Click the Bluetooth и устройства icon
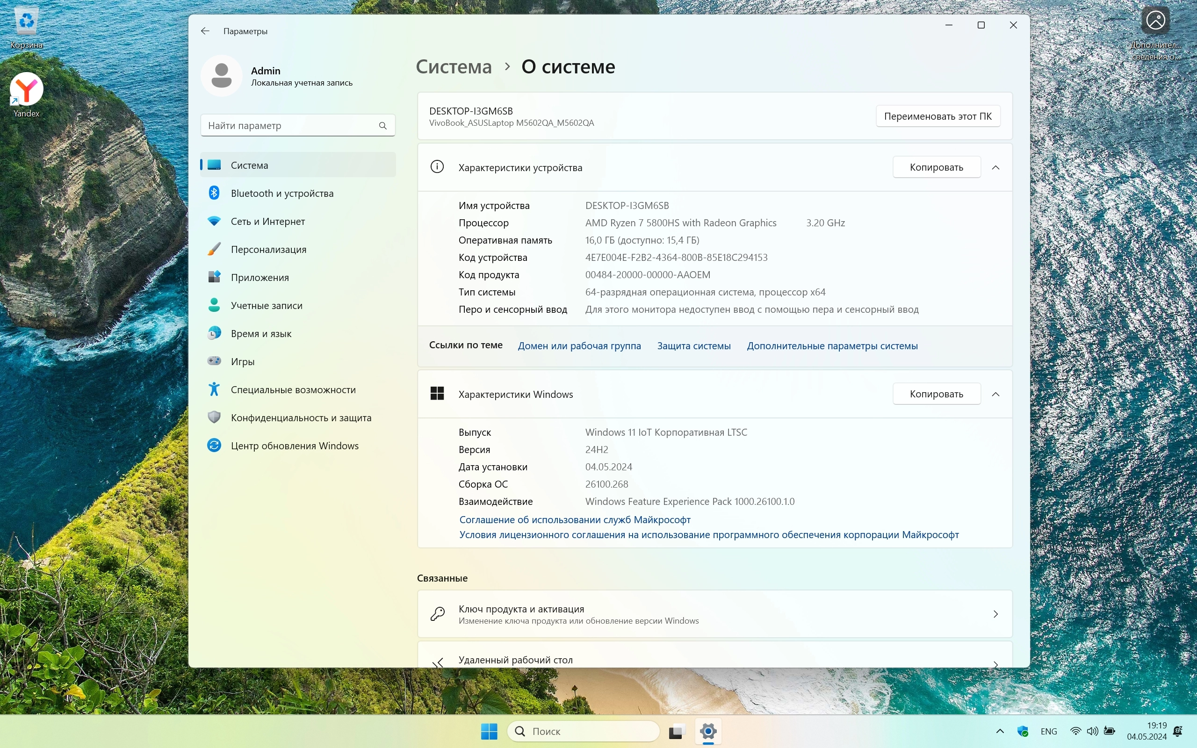Image resolution: width=1197 pixels, height=748 pixels. 214,193
